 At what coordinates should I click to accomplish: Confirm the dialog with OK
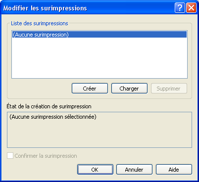(95, 170)
